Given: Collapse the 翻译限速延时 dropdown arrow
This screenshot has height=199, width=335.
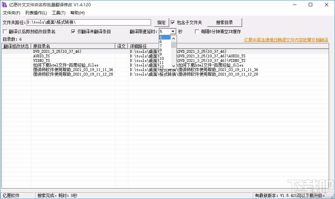Looking at the screenshot, I should click(173, 31).
